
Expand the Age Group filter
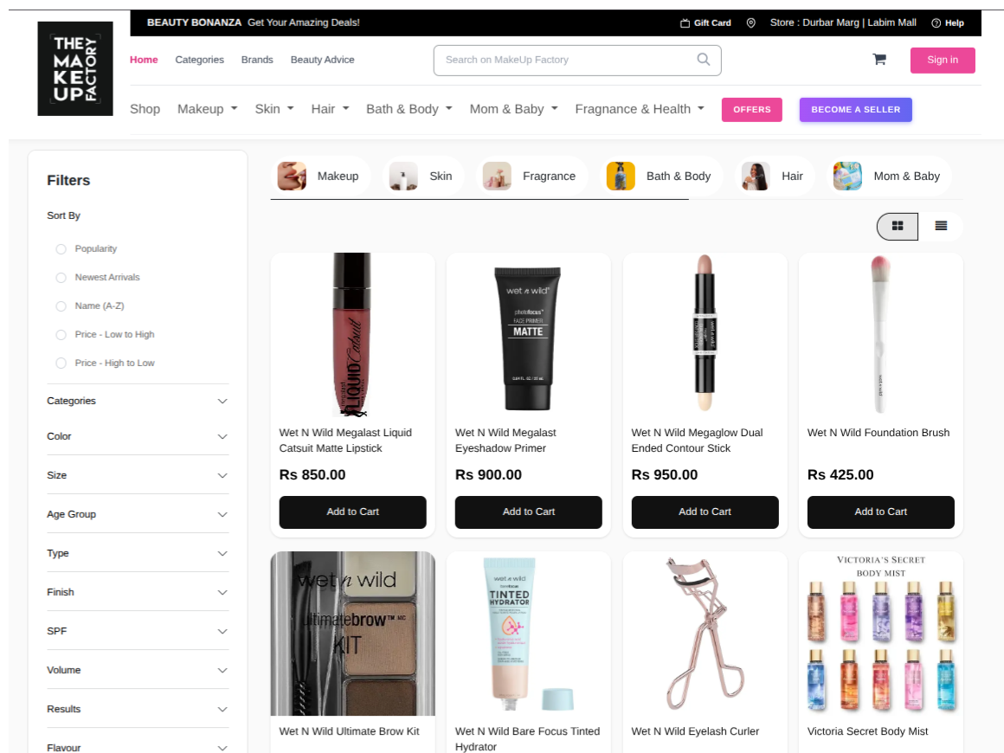click(x=138, y=514)
